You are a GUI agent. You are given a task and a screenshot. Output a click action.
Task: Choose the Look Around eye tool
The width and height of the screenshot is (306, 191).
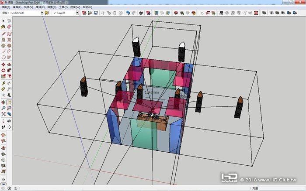pyautogui.click(x=9, y=121)
